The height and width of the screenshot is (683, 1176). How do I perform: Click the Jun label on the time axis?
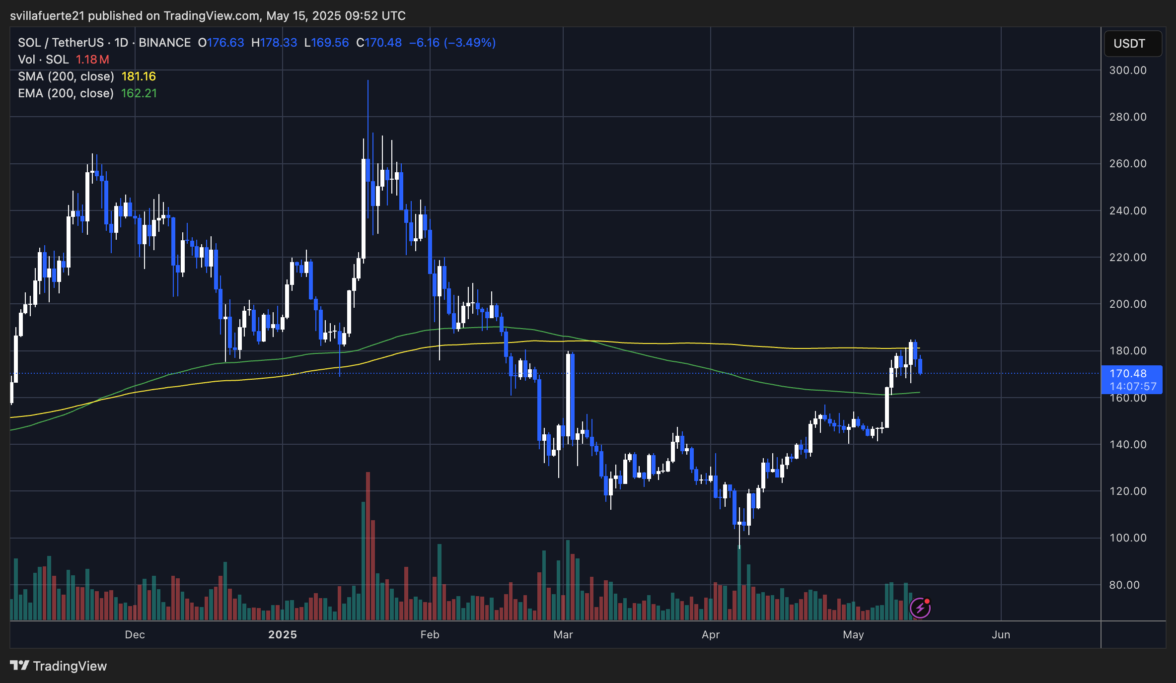click(1001, 634)
